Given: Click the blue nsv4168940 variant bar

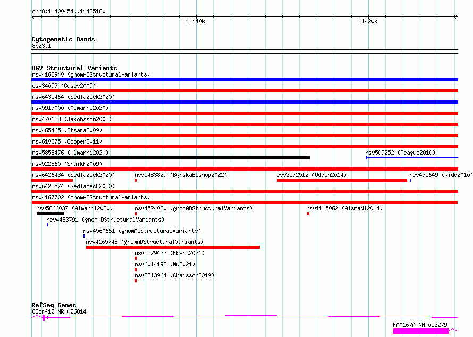Looking at the screenshot, I should click(244, 80).
